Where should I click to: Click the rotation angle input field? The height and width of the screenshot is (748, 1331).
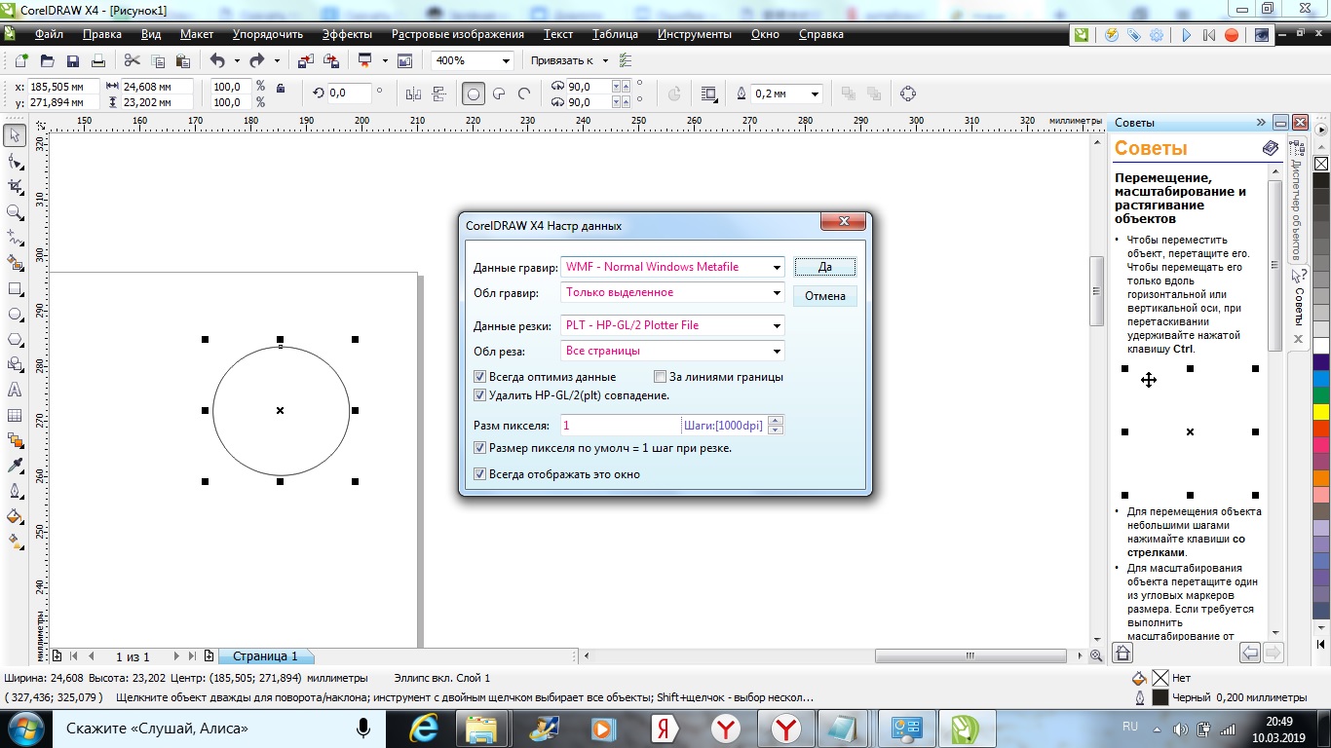pyautogui.click(x=349, y=93)
